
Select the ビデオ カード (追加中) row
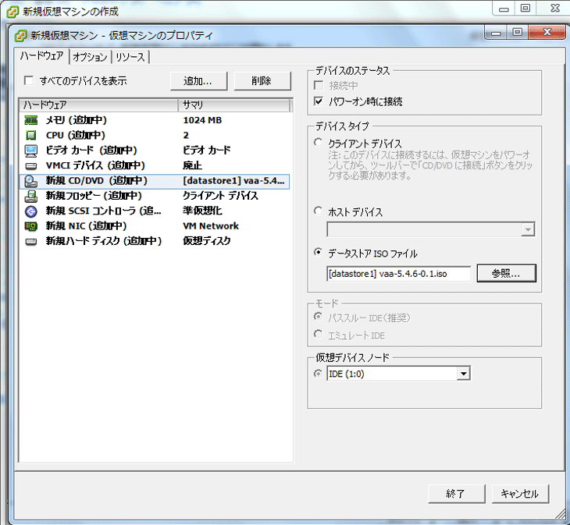[155, 151]
